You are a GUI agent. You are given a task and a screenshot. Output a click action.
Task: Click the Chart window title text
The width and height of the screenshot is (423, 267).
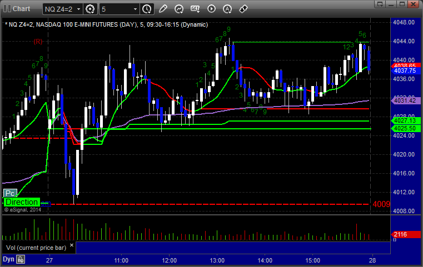coord(21,9)
